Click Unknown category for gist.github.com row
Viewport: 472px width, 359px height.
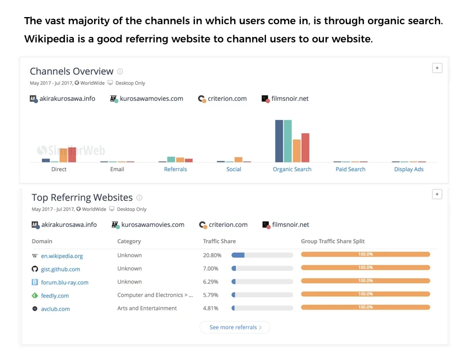click(x=129, y=268)
